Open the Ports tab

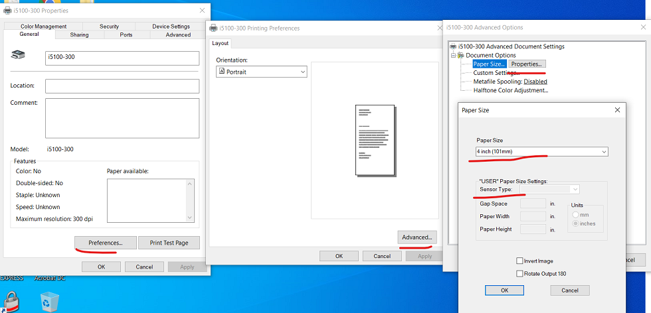point(126,34)
